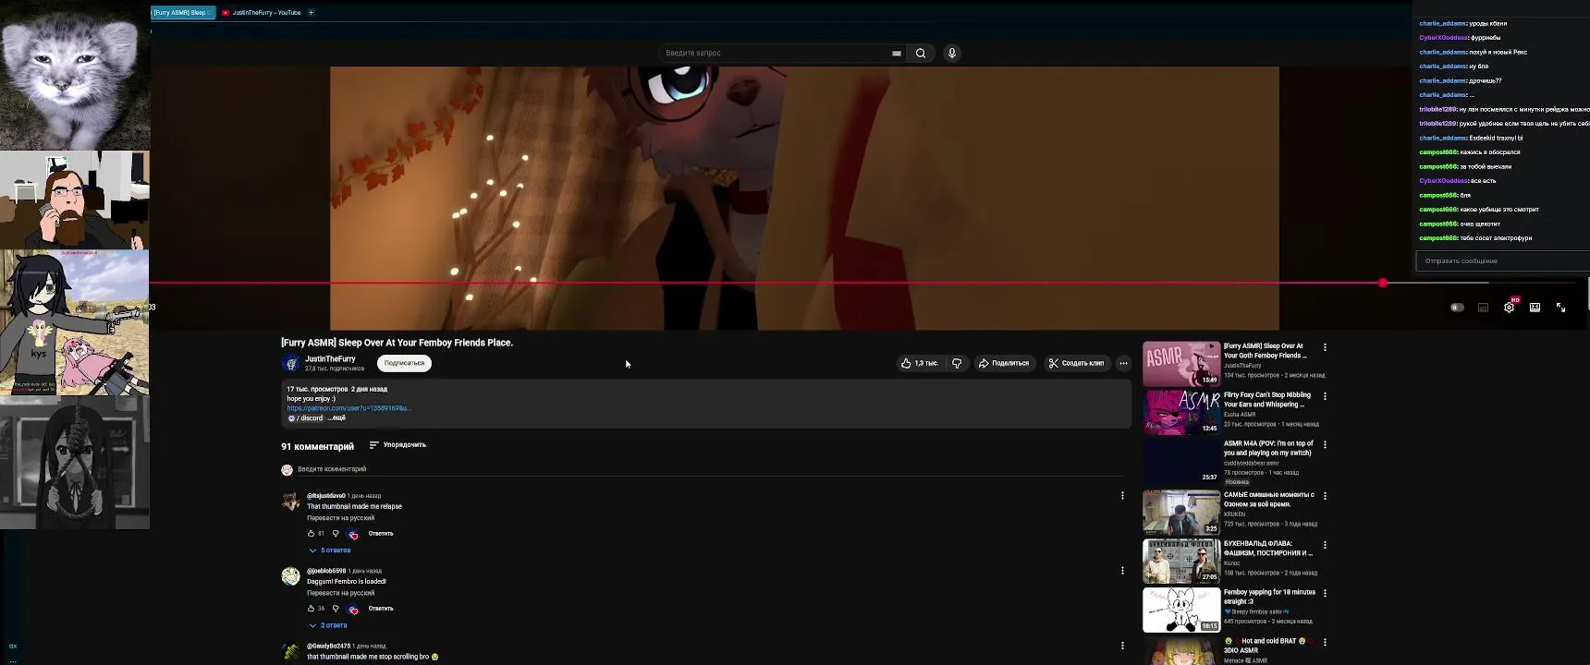Click the Введите комментарий comment field
This screenshot has height=665, width=1590.
(x=712, y=469)
